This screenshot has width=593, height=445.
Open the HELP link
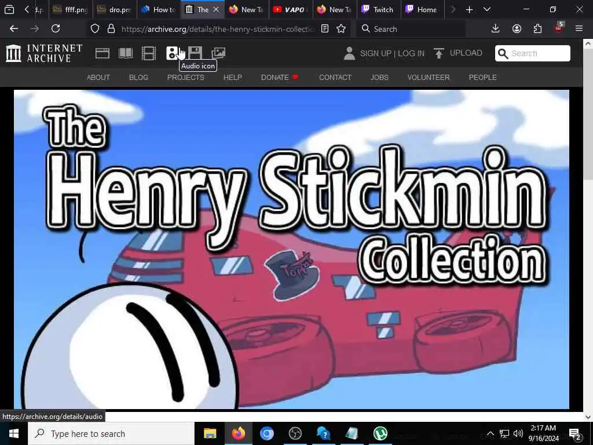(x=233, y=77)
